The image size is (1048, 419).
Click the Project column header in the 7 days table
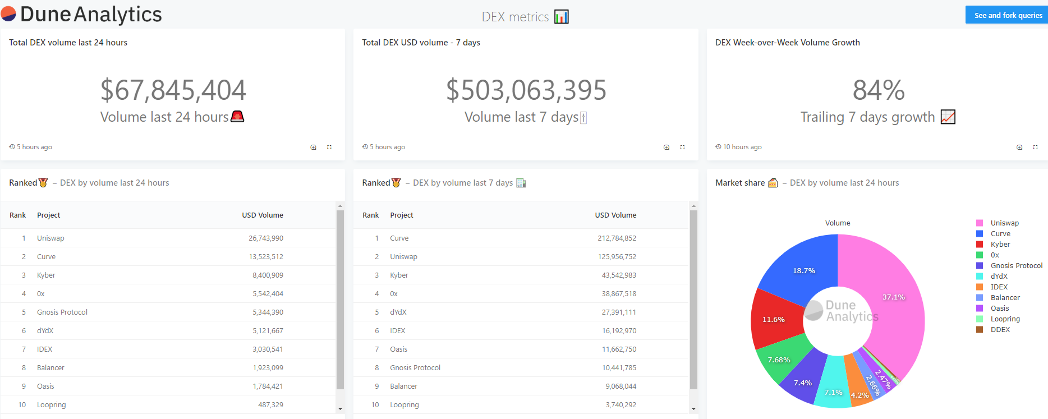[402, 215]
